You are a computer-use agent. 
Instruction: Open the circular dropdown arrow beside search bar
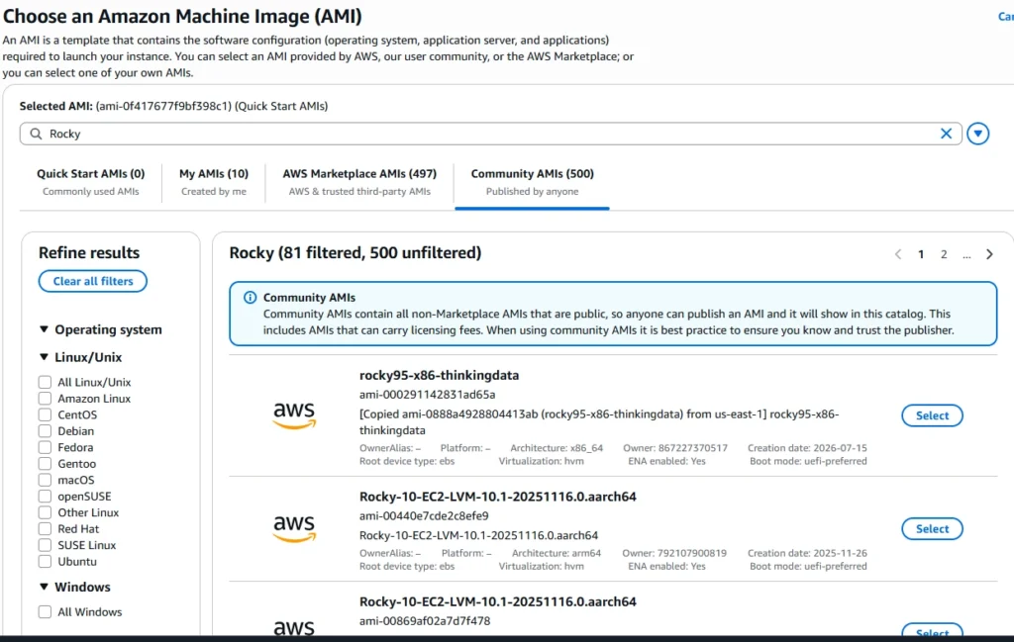(977, 134)
